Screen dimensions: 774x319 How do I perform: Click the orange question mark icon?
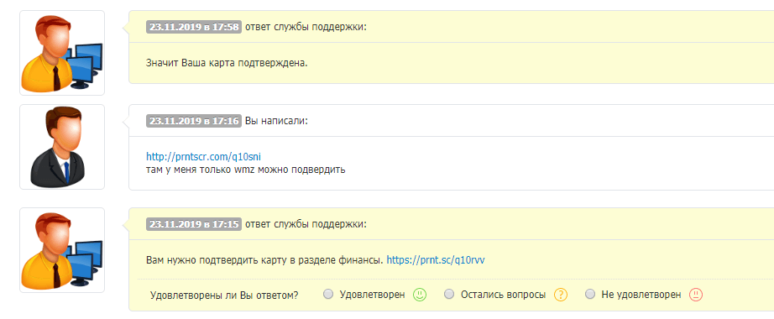coord(561,295)
